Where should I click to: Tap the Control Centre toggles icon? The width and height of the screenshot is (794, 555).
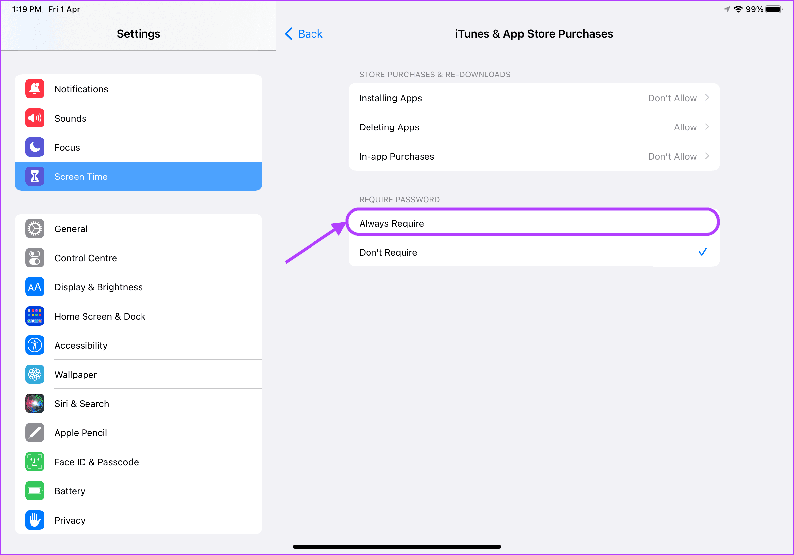[x=34, y=258]
